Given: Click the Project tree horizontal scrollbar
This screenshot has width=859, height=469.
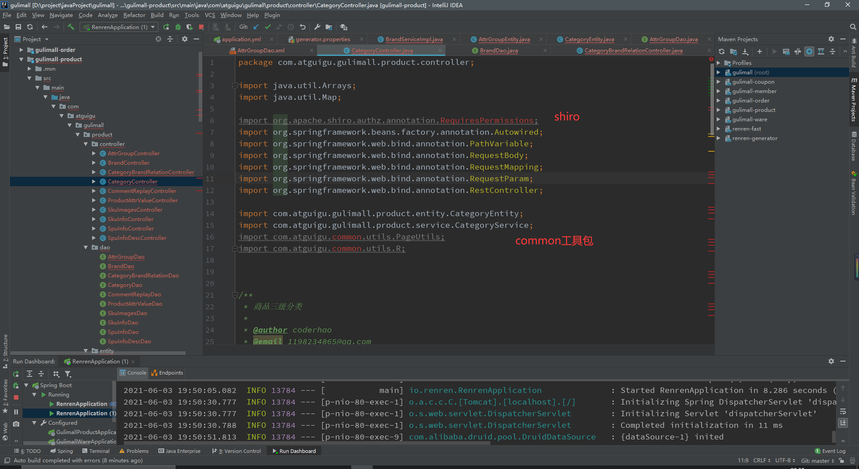Looking at the screenshot, I should point(98,353).
